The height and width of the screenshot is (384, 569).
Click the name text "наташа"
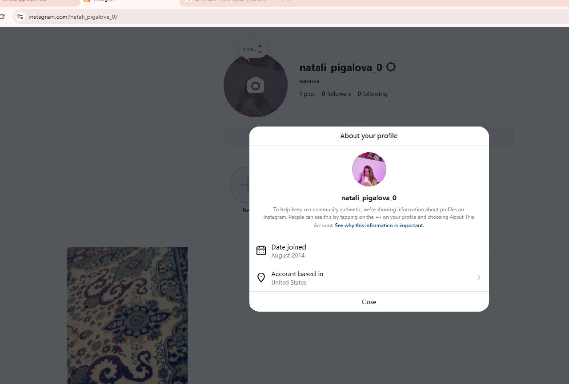309,81
